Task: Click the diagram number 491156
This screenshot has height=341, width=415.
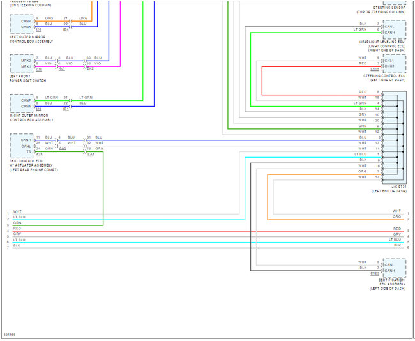Action: [x=10, y=335]
